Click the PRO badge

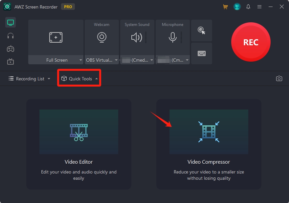click(x=68, y=7)
